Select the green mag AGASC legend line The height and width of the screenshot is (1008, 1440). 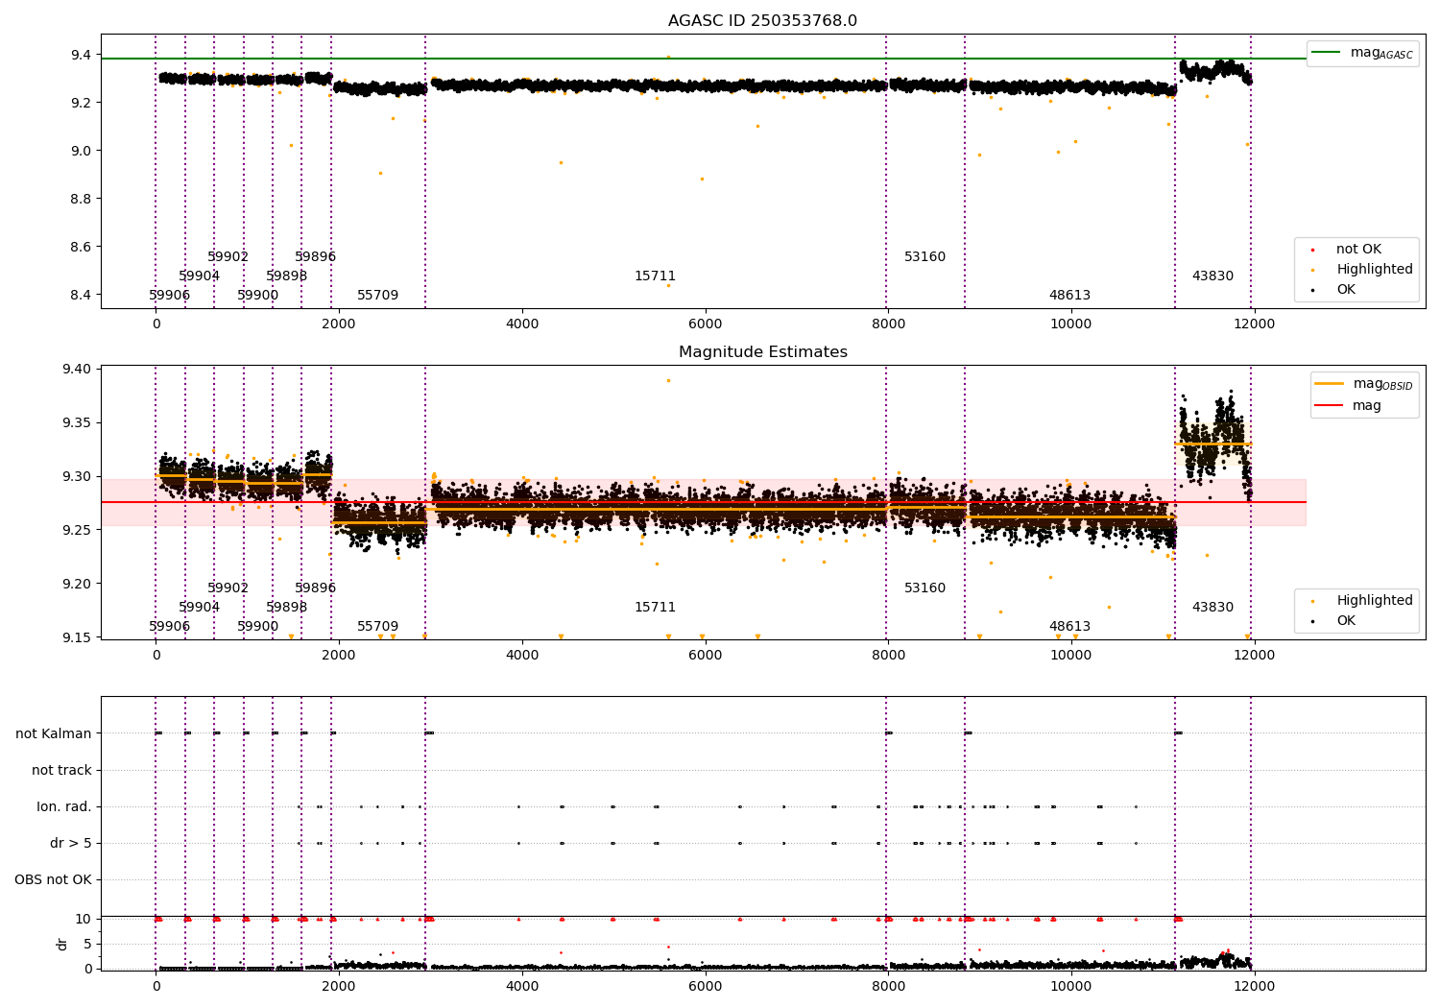[x=1326, y=52]
